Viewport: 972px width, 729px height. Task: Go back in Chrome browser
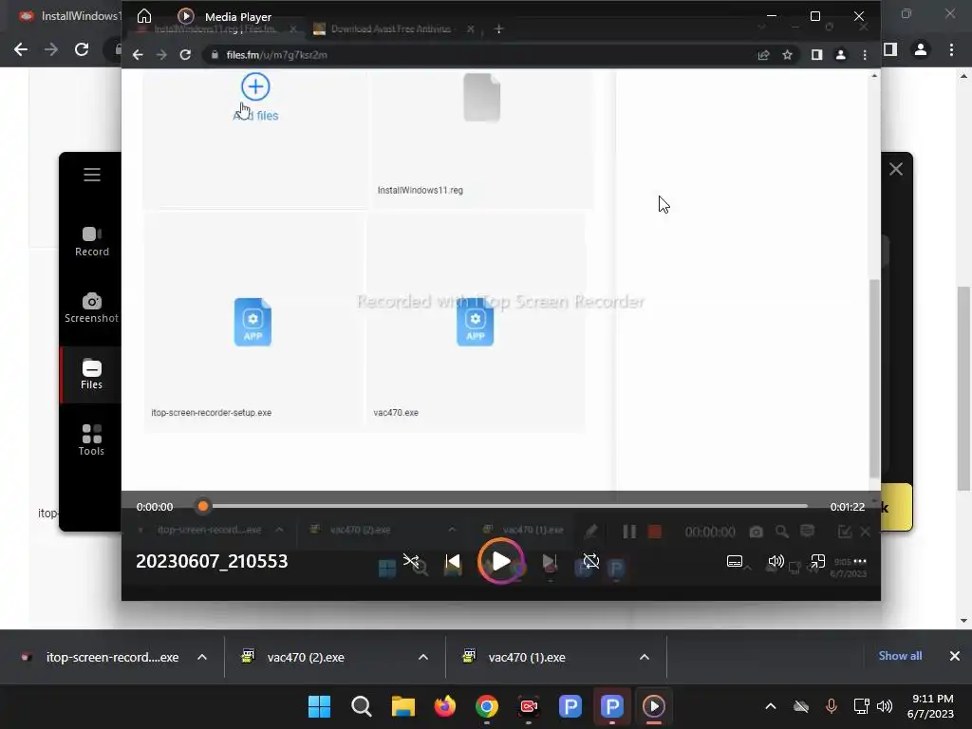(21, 49)
